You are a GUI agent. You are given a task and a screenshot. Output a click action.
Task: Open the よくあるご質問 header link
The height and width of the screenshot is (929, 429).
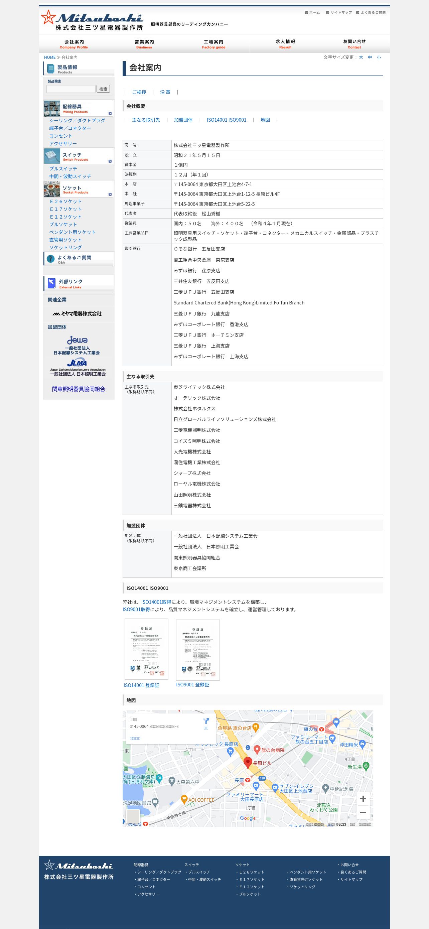(371, 13)
